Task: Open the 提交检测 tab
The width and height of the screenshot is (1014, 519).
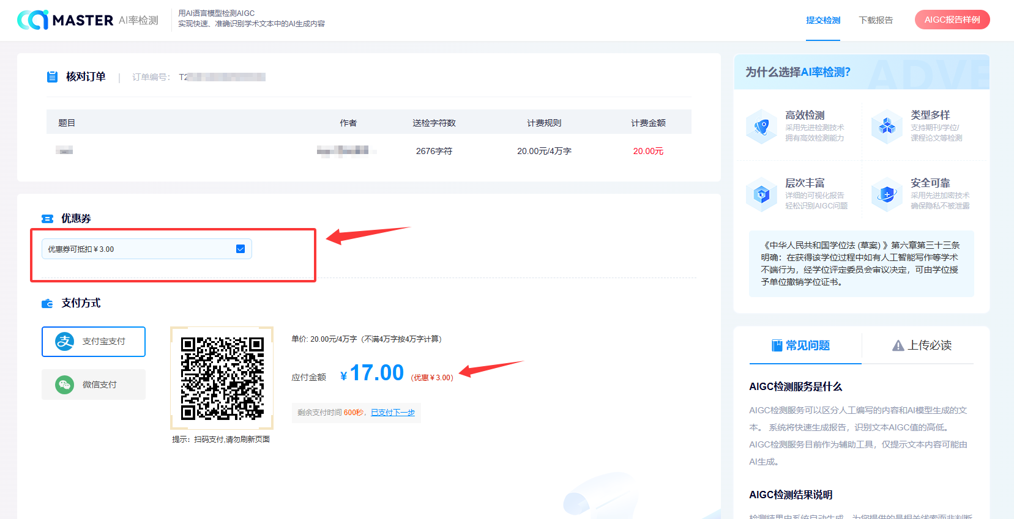Action: pyautogui.click(x=823, y=20)
